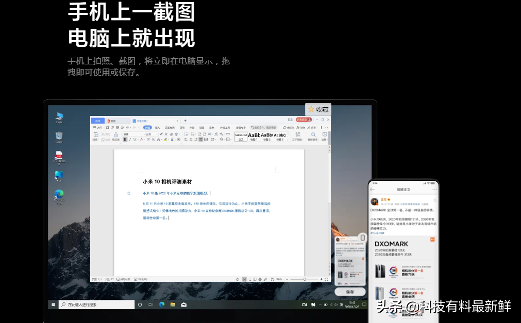
Task: Open the 选择 tool
Action: point(325,136)
